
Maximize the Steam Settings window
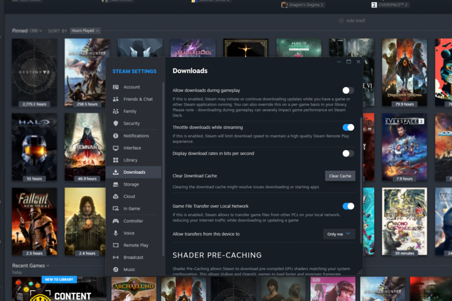[x=349, y=62]
